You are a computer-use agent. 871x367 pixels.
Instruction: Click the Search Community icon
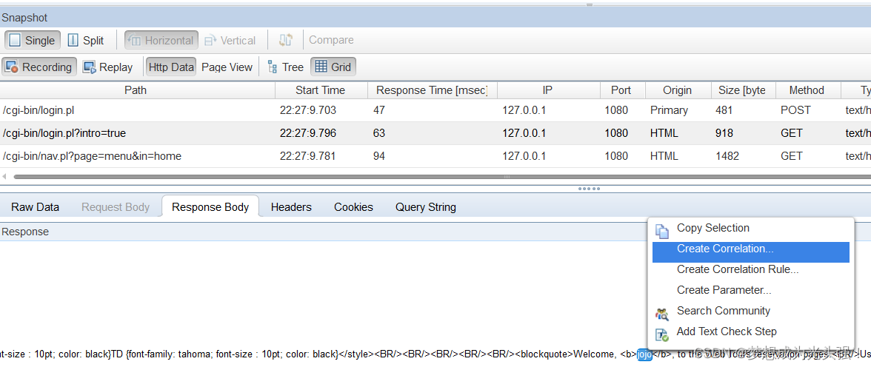pos(662,314)
